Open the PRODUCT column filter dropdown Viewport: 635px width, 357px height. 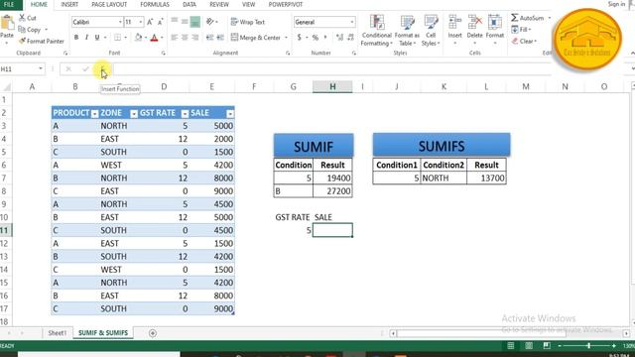pos(95,114)
